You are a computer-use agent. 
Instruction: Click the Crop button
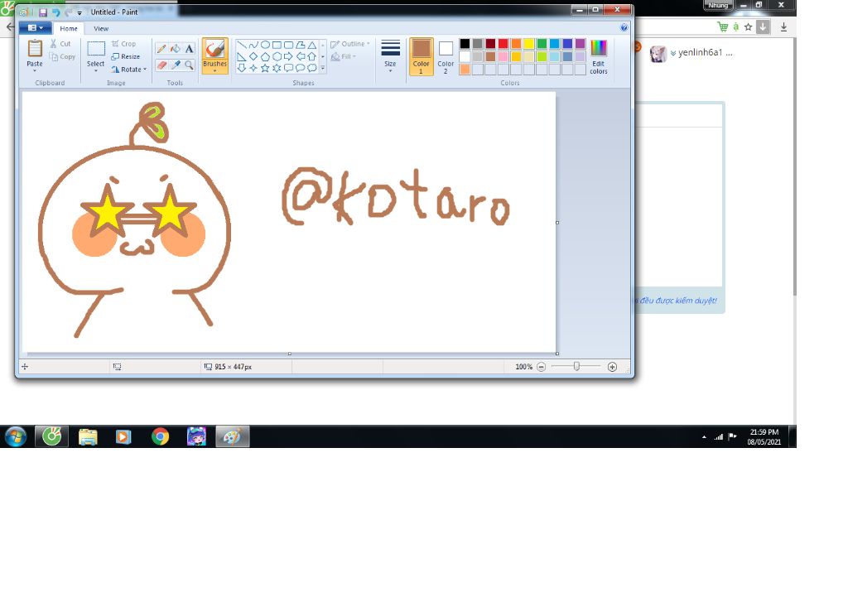(123, 44)
